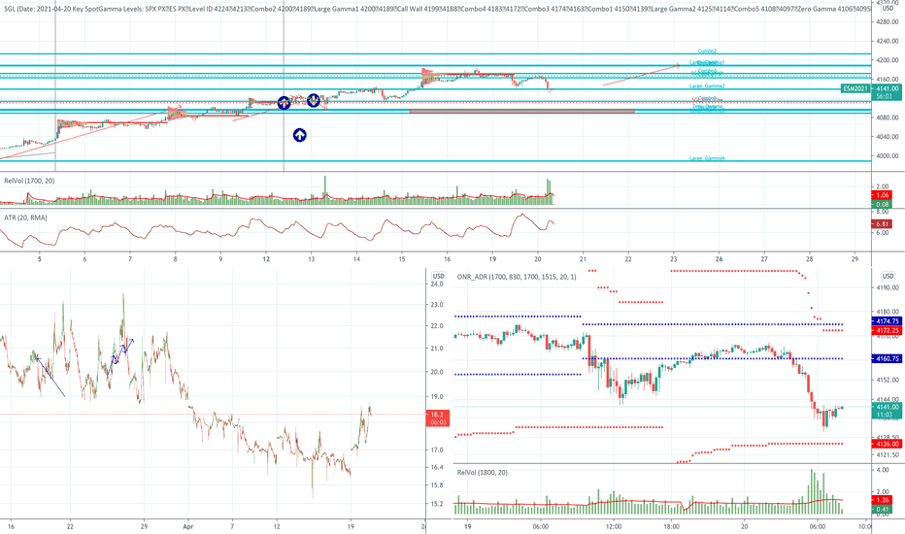Click the 26 date label on top time axis

[x=719, y=259]
